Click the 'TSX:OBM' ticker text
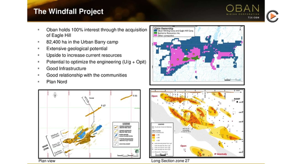This screenshot has width=292, height=164. 253,18
